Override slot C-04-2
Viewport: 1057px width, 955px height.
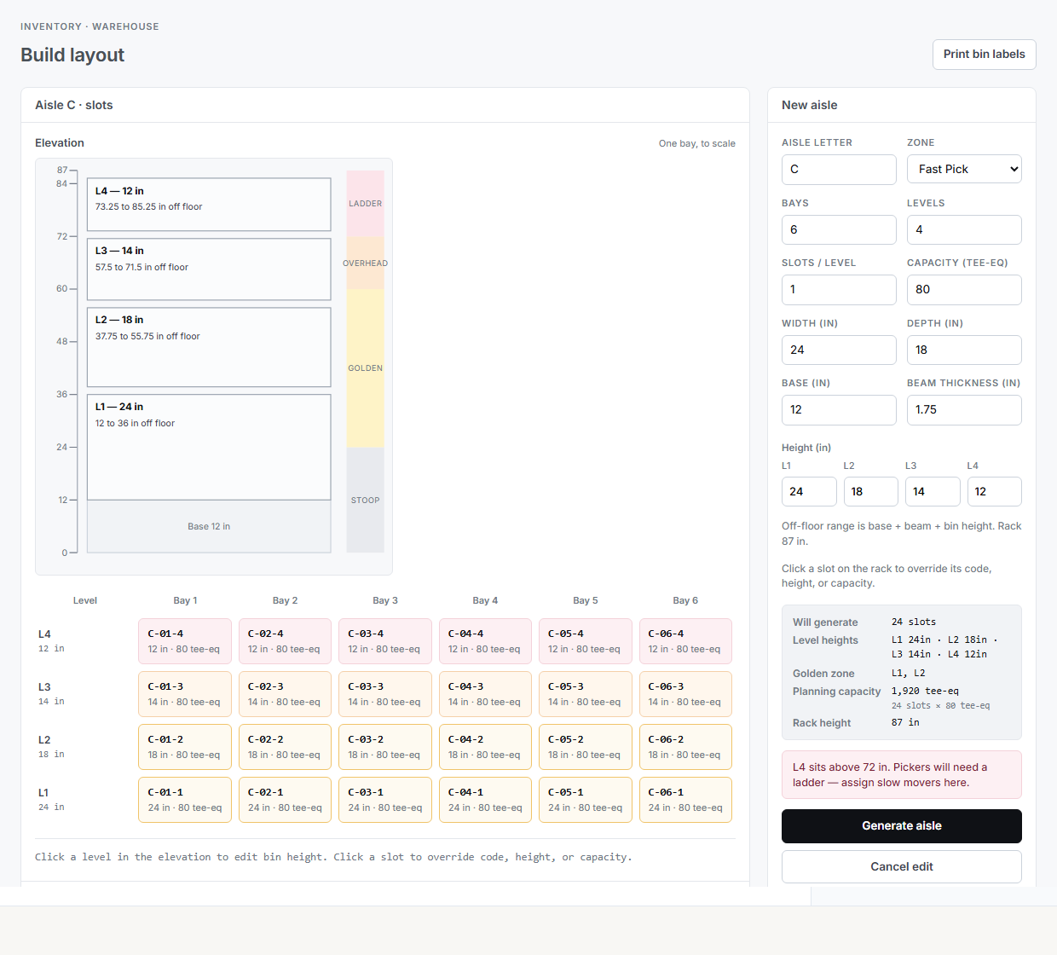click(485, 747)
